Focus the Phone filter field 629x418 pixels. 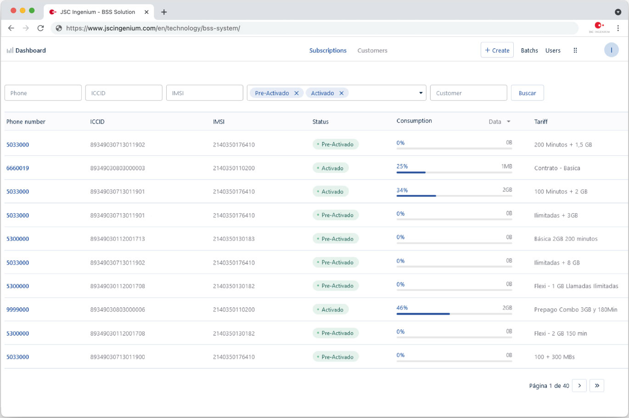pyautogui.click(x=43, y=93)
